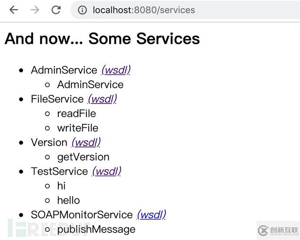Click the site info icon in address bar
300x240 pixels.
click(83, 10)
